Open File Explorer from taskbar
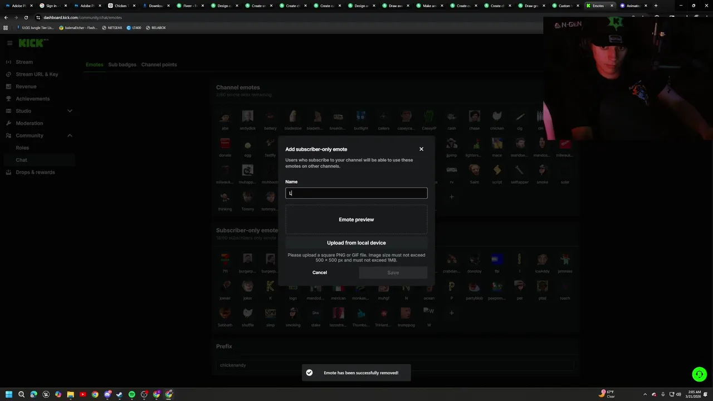This screenshot has height=401, width=713. (70, 394)
